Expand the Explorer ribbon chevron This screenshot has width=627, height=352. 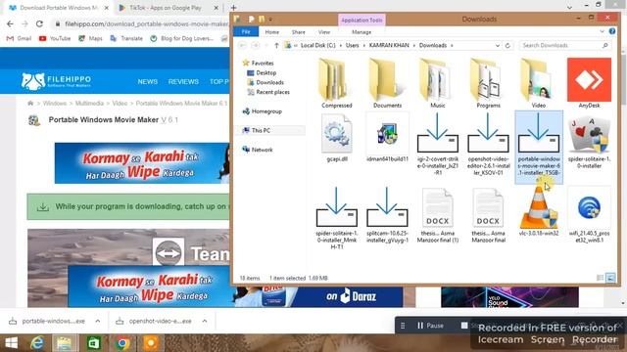(x=603, y=31)
